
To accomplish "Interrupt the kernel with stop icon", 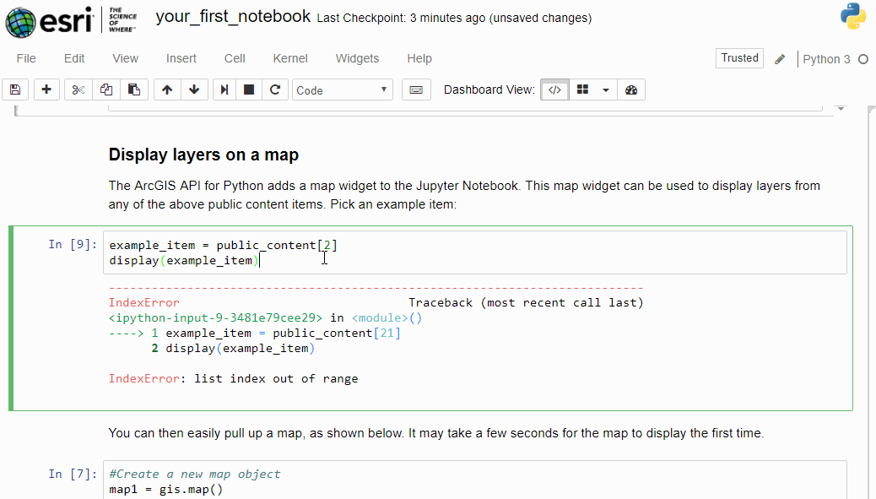I will click(249, 90).
